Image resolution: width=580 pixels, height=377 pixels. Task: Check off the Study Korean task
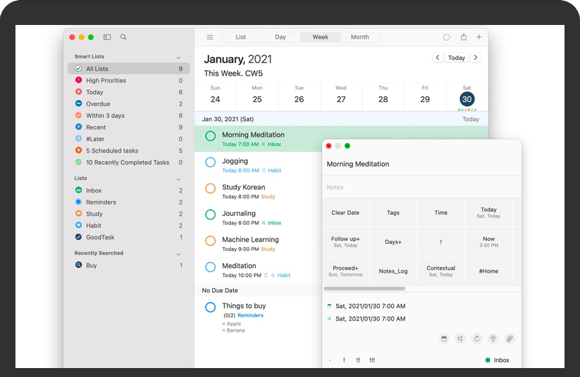point(210,188)
